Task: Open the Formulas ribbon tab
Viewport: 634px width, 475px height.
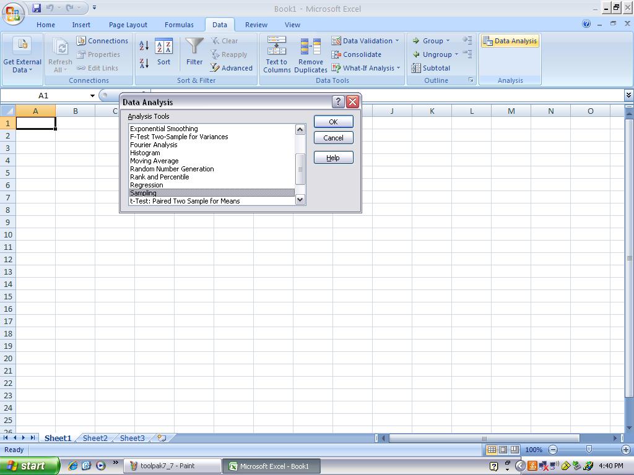Action: pyautogui.click(x=179, y=25)
